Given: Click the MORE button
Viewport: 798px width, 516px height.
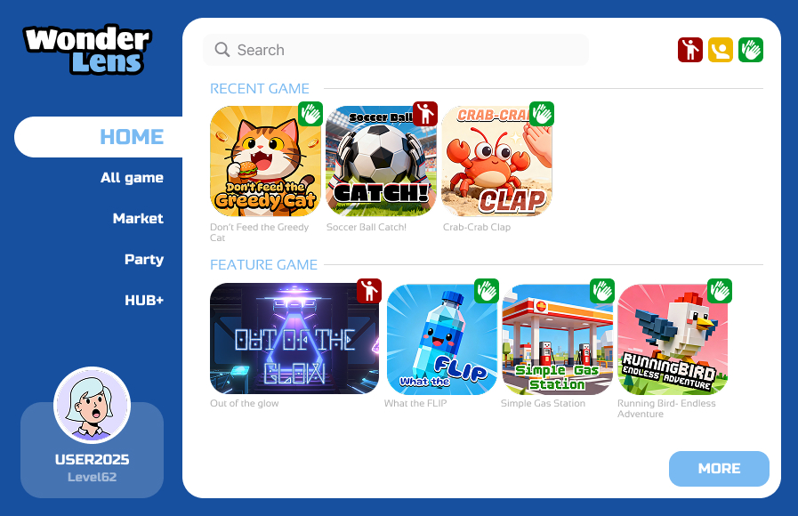Looking at the screenshot, I should (x=719, y=469).
